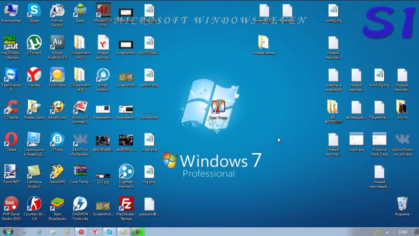Image resolution: width=419 pixels, height=236 pixels.
Task: Click the bind cfg.cfg file
Action: [379, 77]
